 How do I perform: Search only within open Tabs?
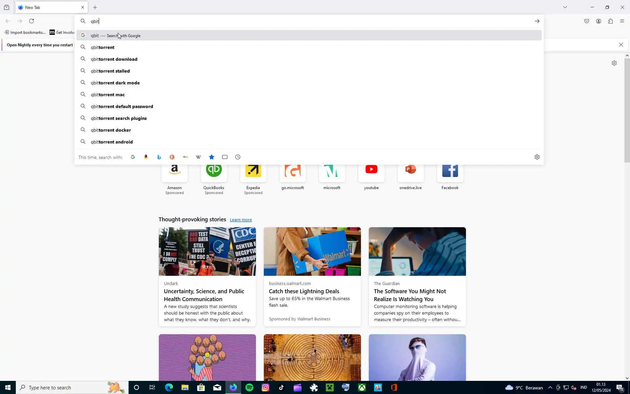click(225, 157)
